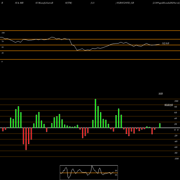Click the 30 level label on RSI axis
180x180 pixels.
pos(3,53)
